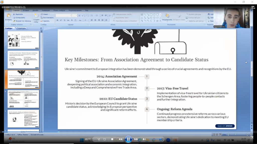The width and height of the screenshot is (257, 144).
Task: Switch to the Structure (Структура) pane tab
Action: click(x=21, y=28)
